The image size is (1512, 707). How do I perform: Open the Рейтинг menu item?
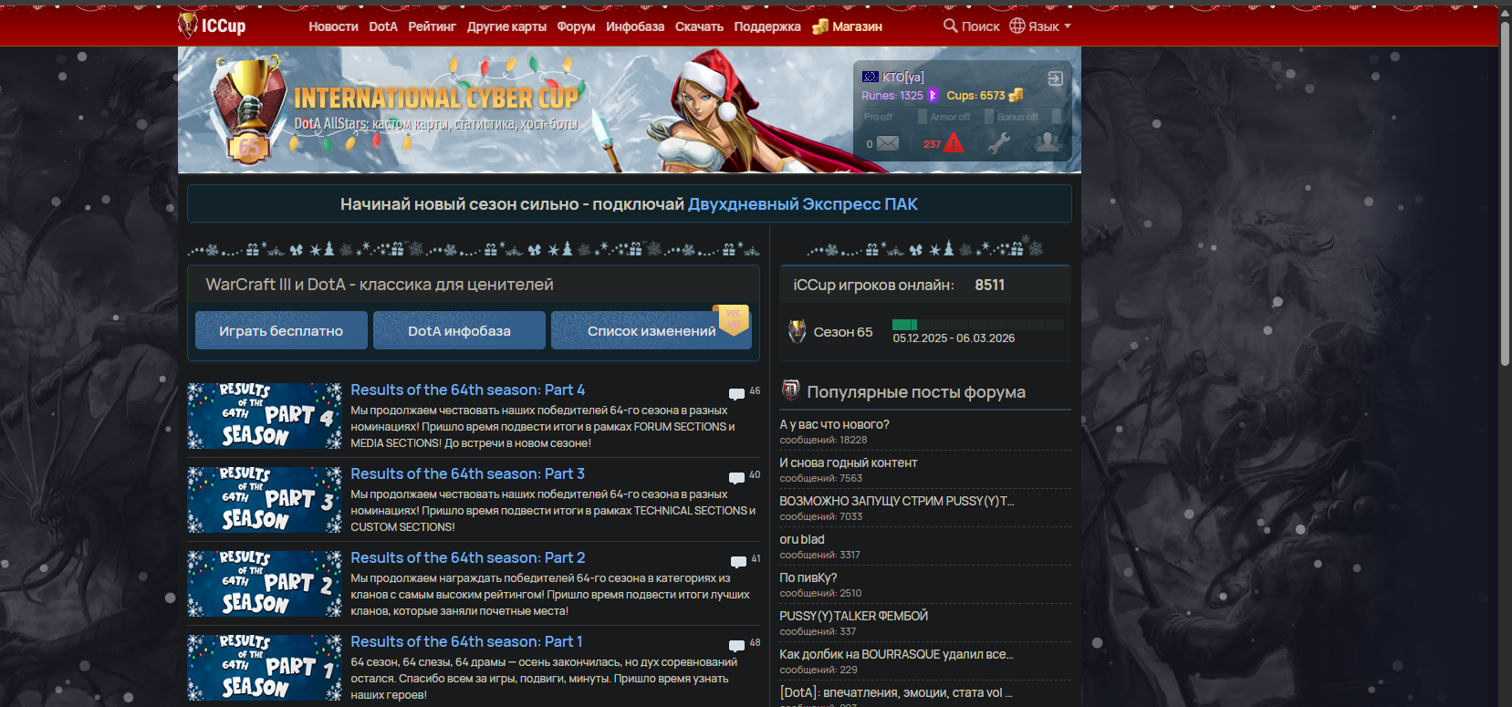(432, 26)
